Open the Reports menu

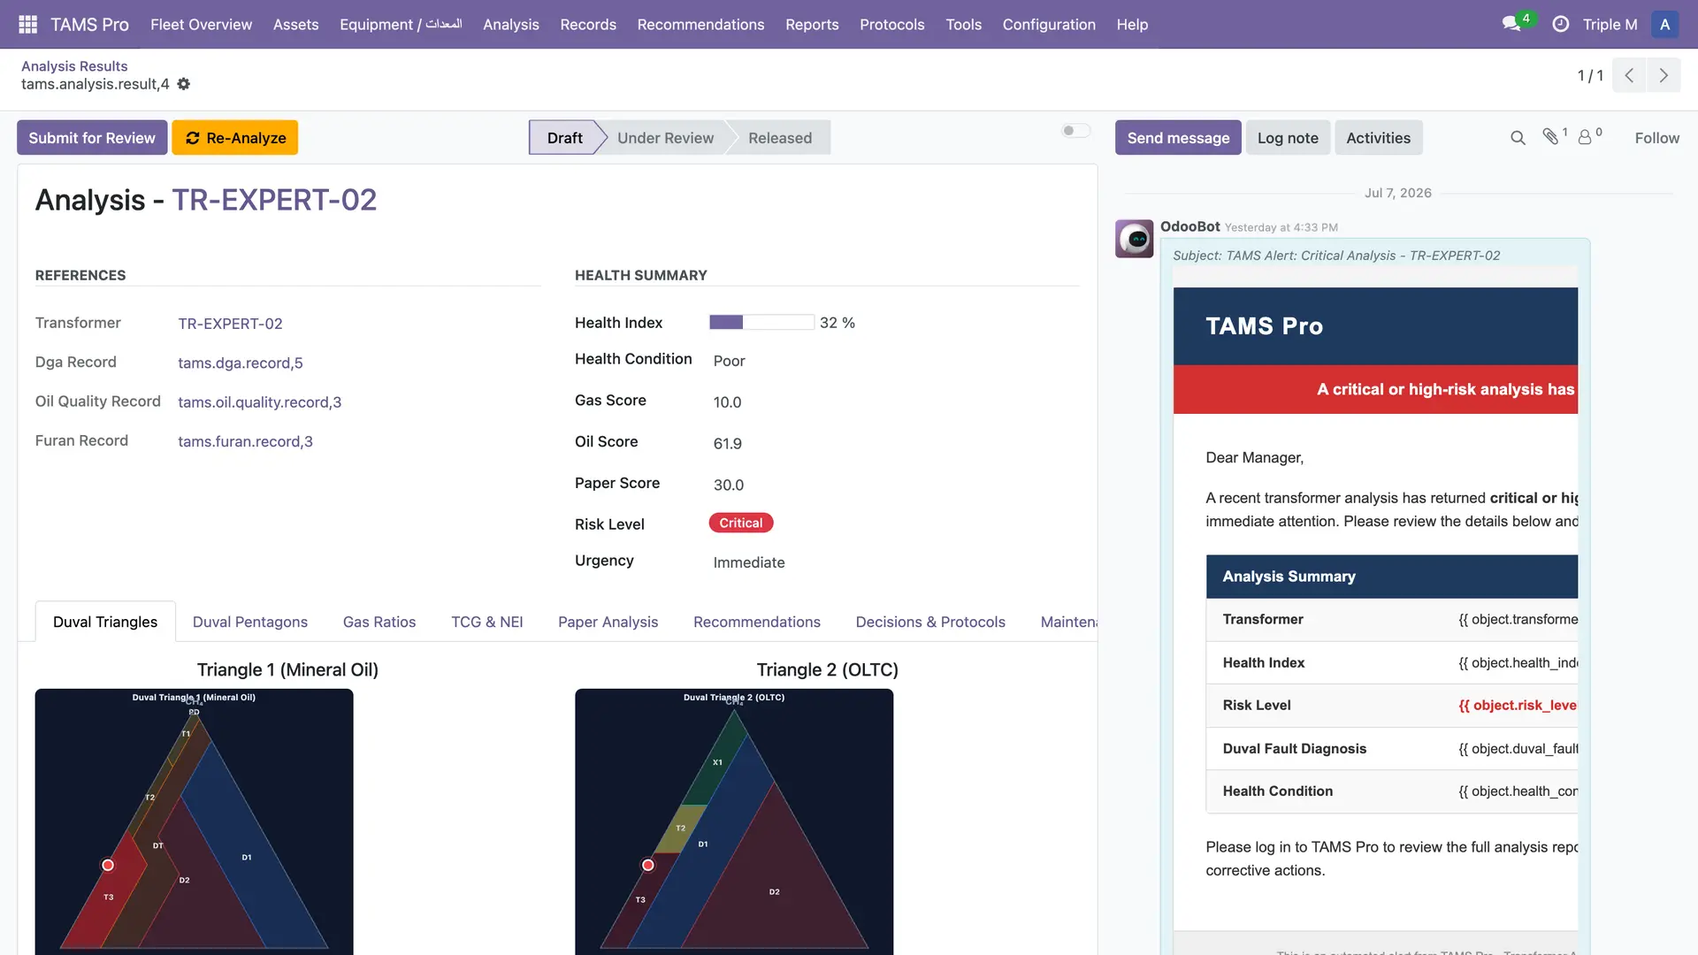tap(812, 25)
